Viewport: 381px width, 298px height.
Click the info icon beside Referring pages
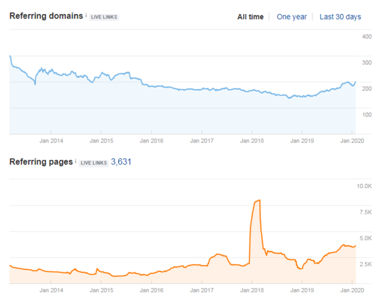76,161
